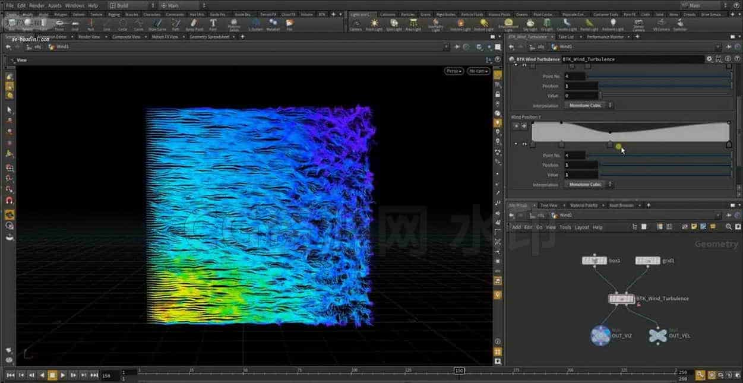This screenshot has width=743, height=383.
Task: Open the parameter pane gear menu
Action: (x=709, y=59)
